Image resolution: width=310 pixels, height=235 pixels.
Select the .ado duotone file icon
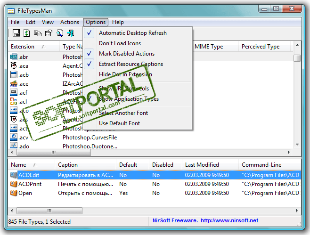pos(14,146)
